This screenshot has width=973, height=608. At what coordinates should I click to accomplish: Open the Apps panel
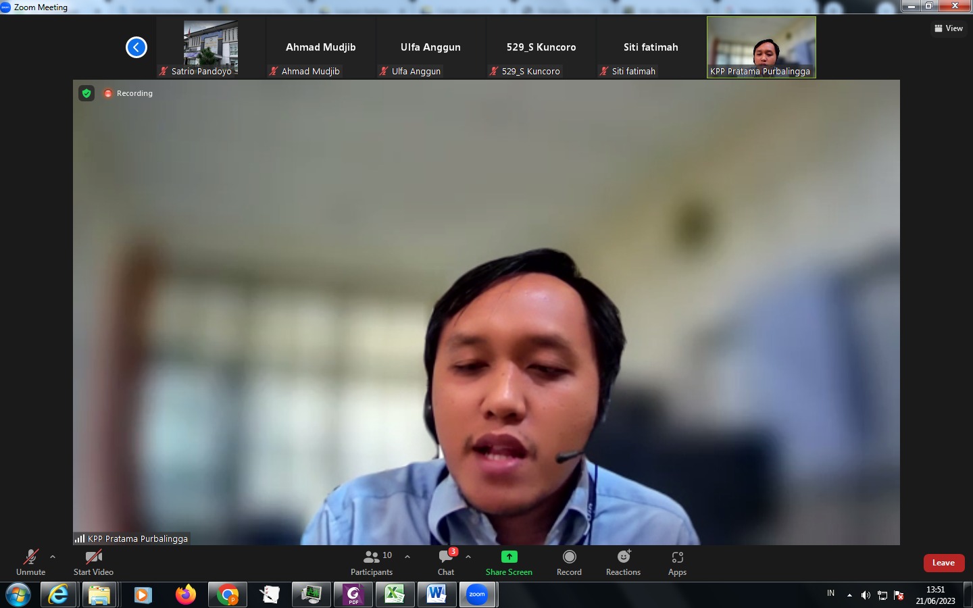[677, 562]
